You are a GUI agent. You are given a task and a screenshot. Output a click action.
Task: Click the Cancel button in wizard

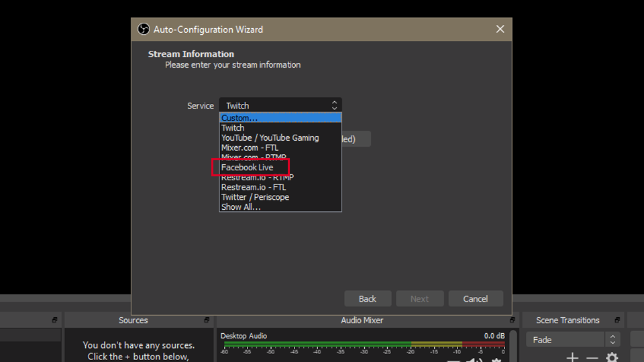pos(476,299)
